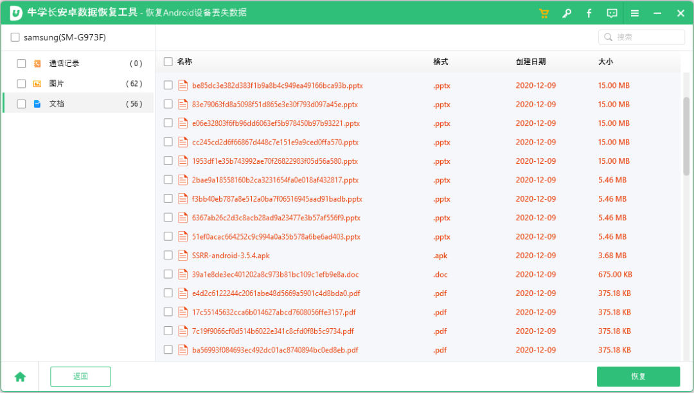Image resolution: width=694 pixels, height=393 pixels.
Task: Click the .apk format cell
Action: [440, 256]
